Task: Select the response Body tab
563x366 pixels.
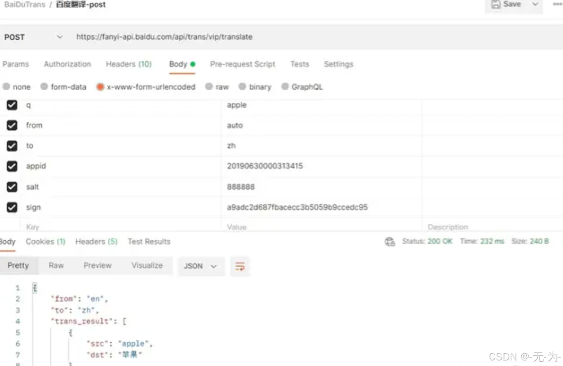Action: [x=8, y=242]
